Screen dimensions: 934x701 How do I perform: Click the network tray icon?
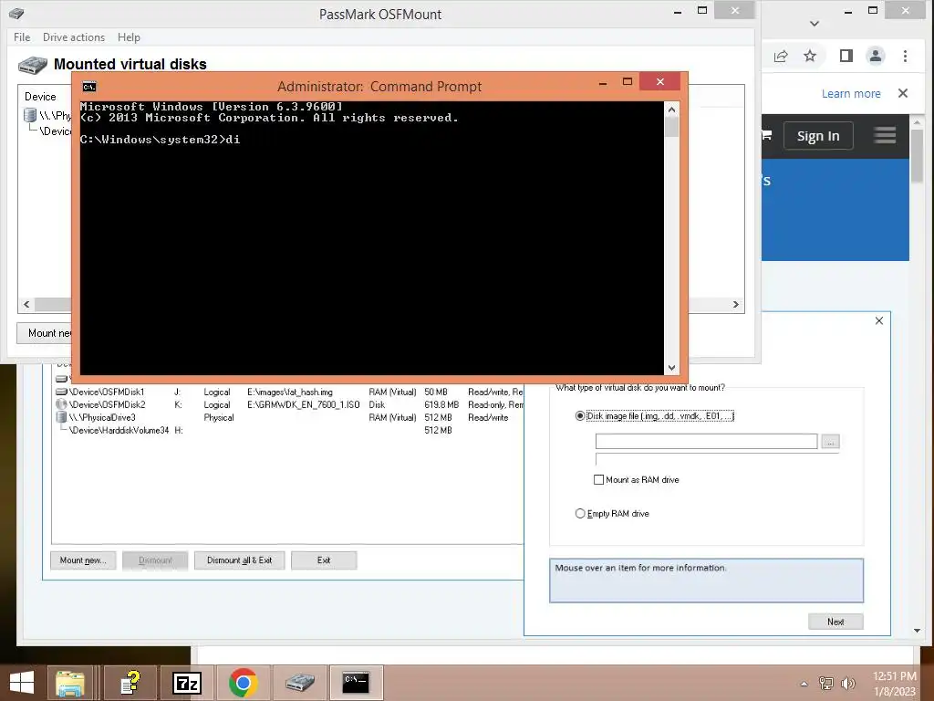(826, 683)
